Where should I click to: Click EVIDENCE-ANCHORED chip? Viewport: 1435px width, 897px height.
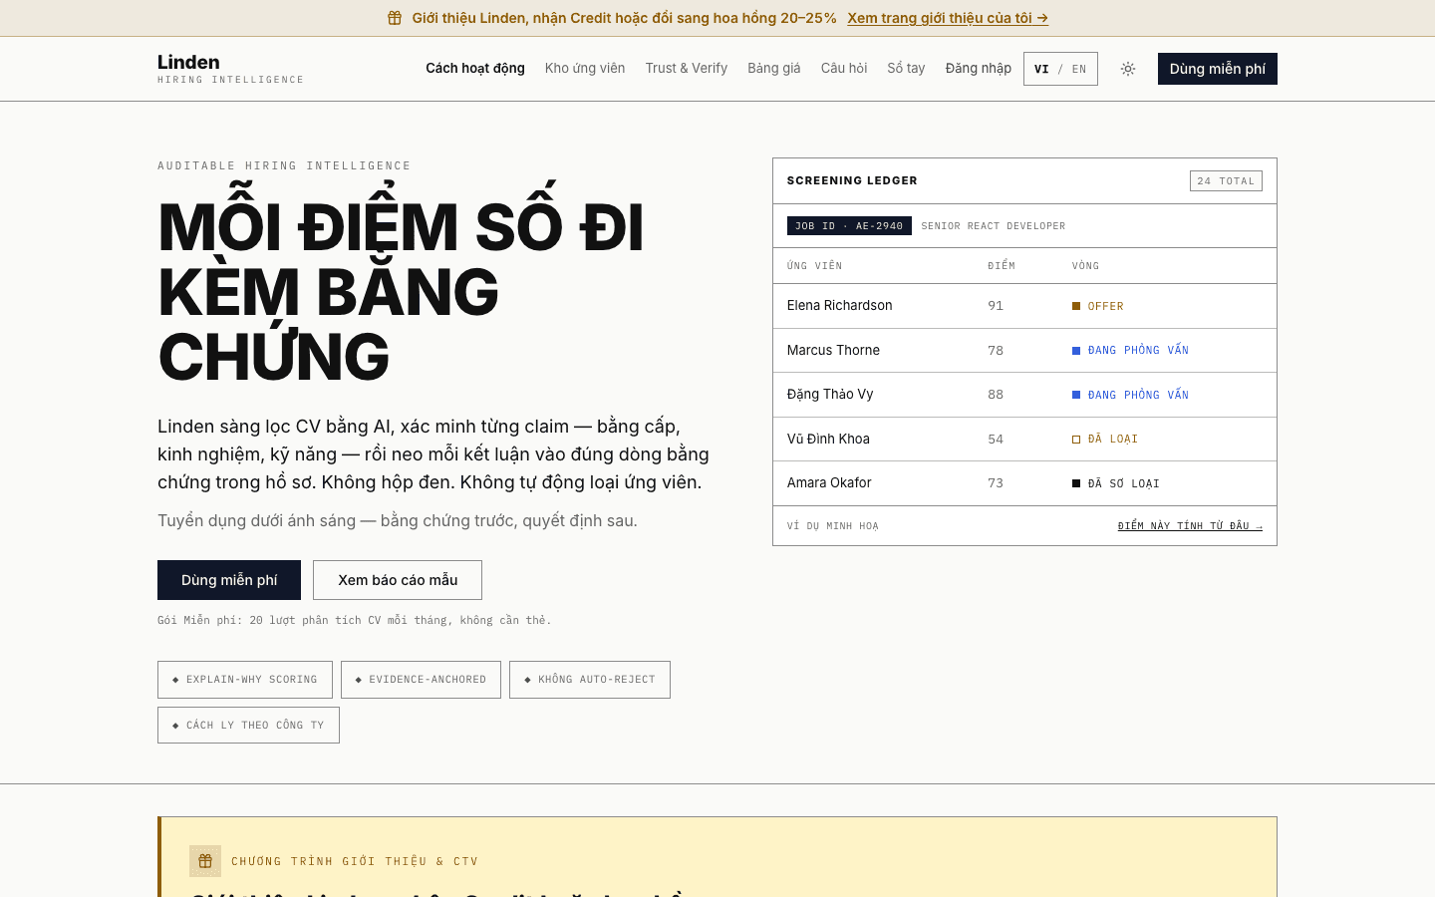(421, 680)
